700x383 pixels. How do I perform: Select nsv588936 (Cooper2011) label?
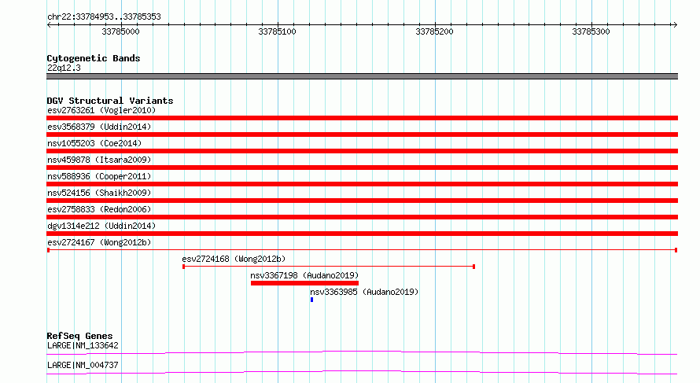click(99, 176)
